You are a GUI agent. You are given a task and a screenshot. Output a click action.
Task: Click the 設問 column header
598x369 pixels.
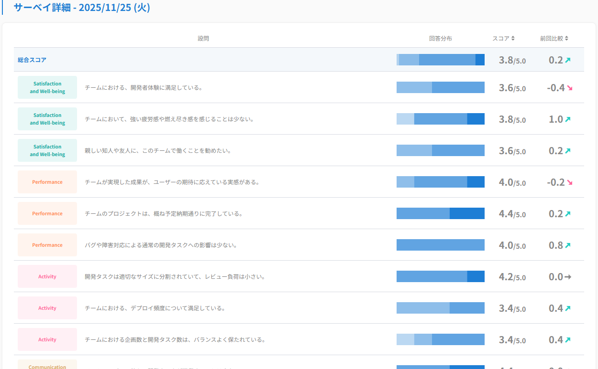click(203, 39)
